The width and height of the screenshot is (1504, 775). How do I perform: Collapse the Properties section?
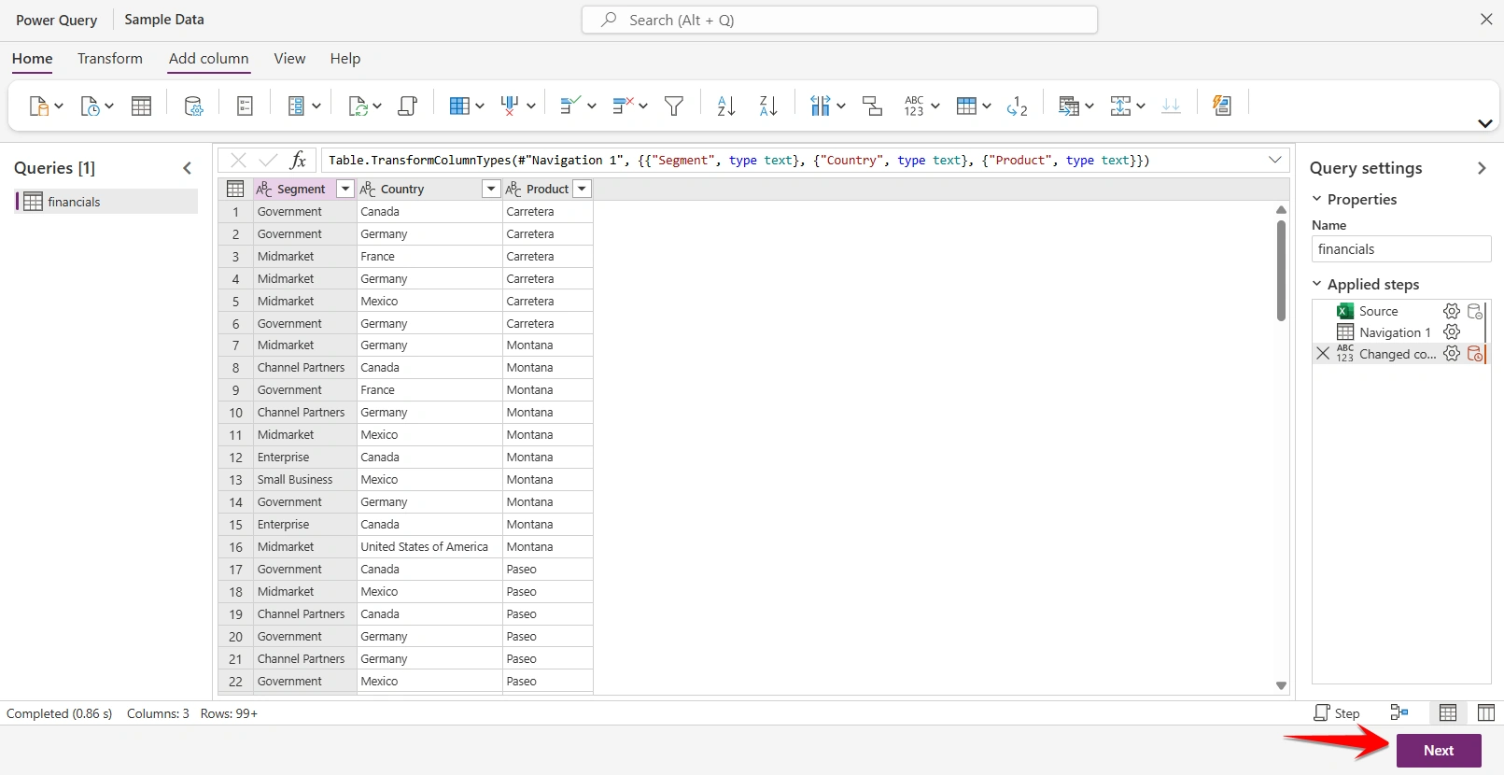coord(1317,199)
